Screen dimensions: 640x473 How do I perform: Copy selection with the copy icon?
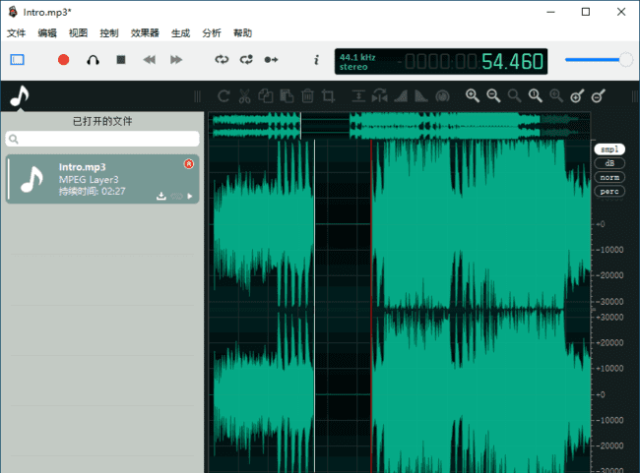[266, 96]
